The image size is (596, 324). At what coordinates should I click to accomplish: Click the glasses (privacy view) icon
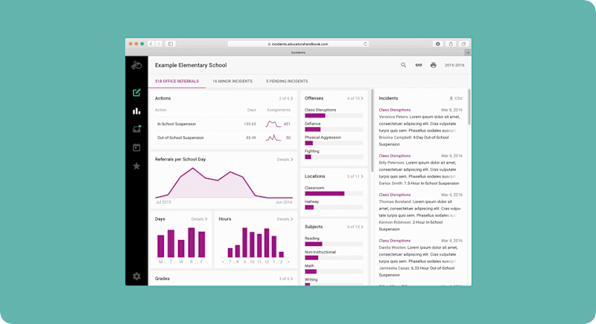(x=419, y=65)
